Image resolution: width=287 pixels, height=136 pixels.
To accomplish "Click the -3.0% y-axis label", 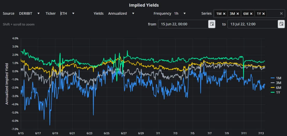I will 15,96.
